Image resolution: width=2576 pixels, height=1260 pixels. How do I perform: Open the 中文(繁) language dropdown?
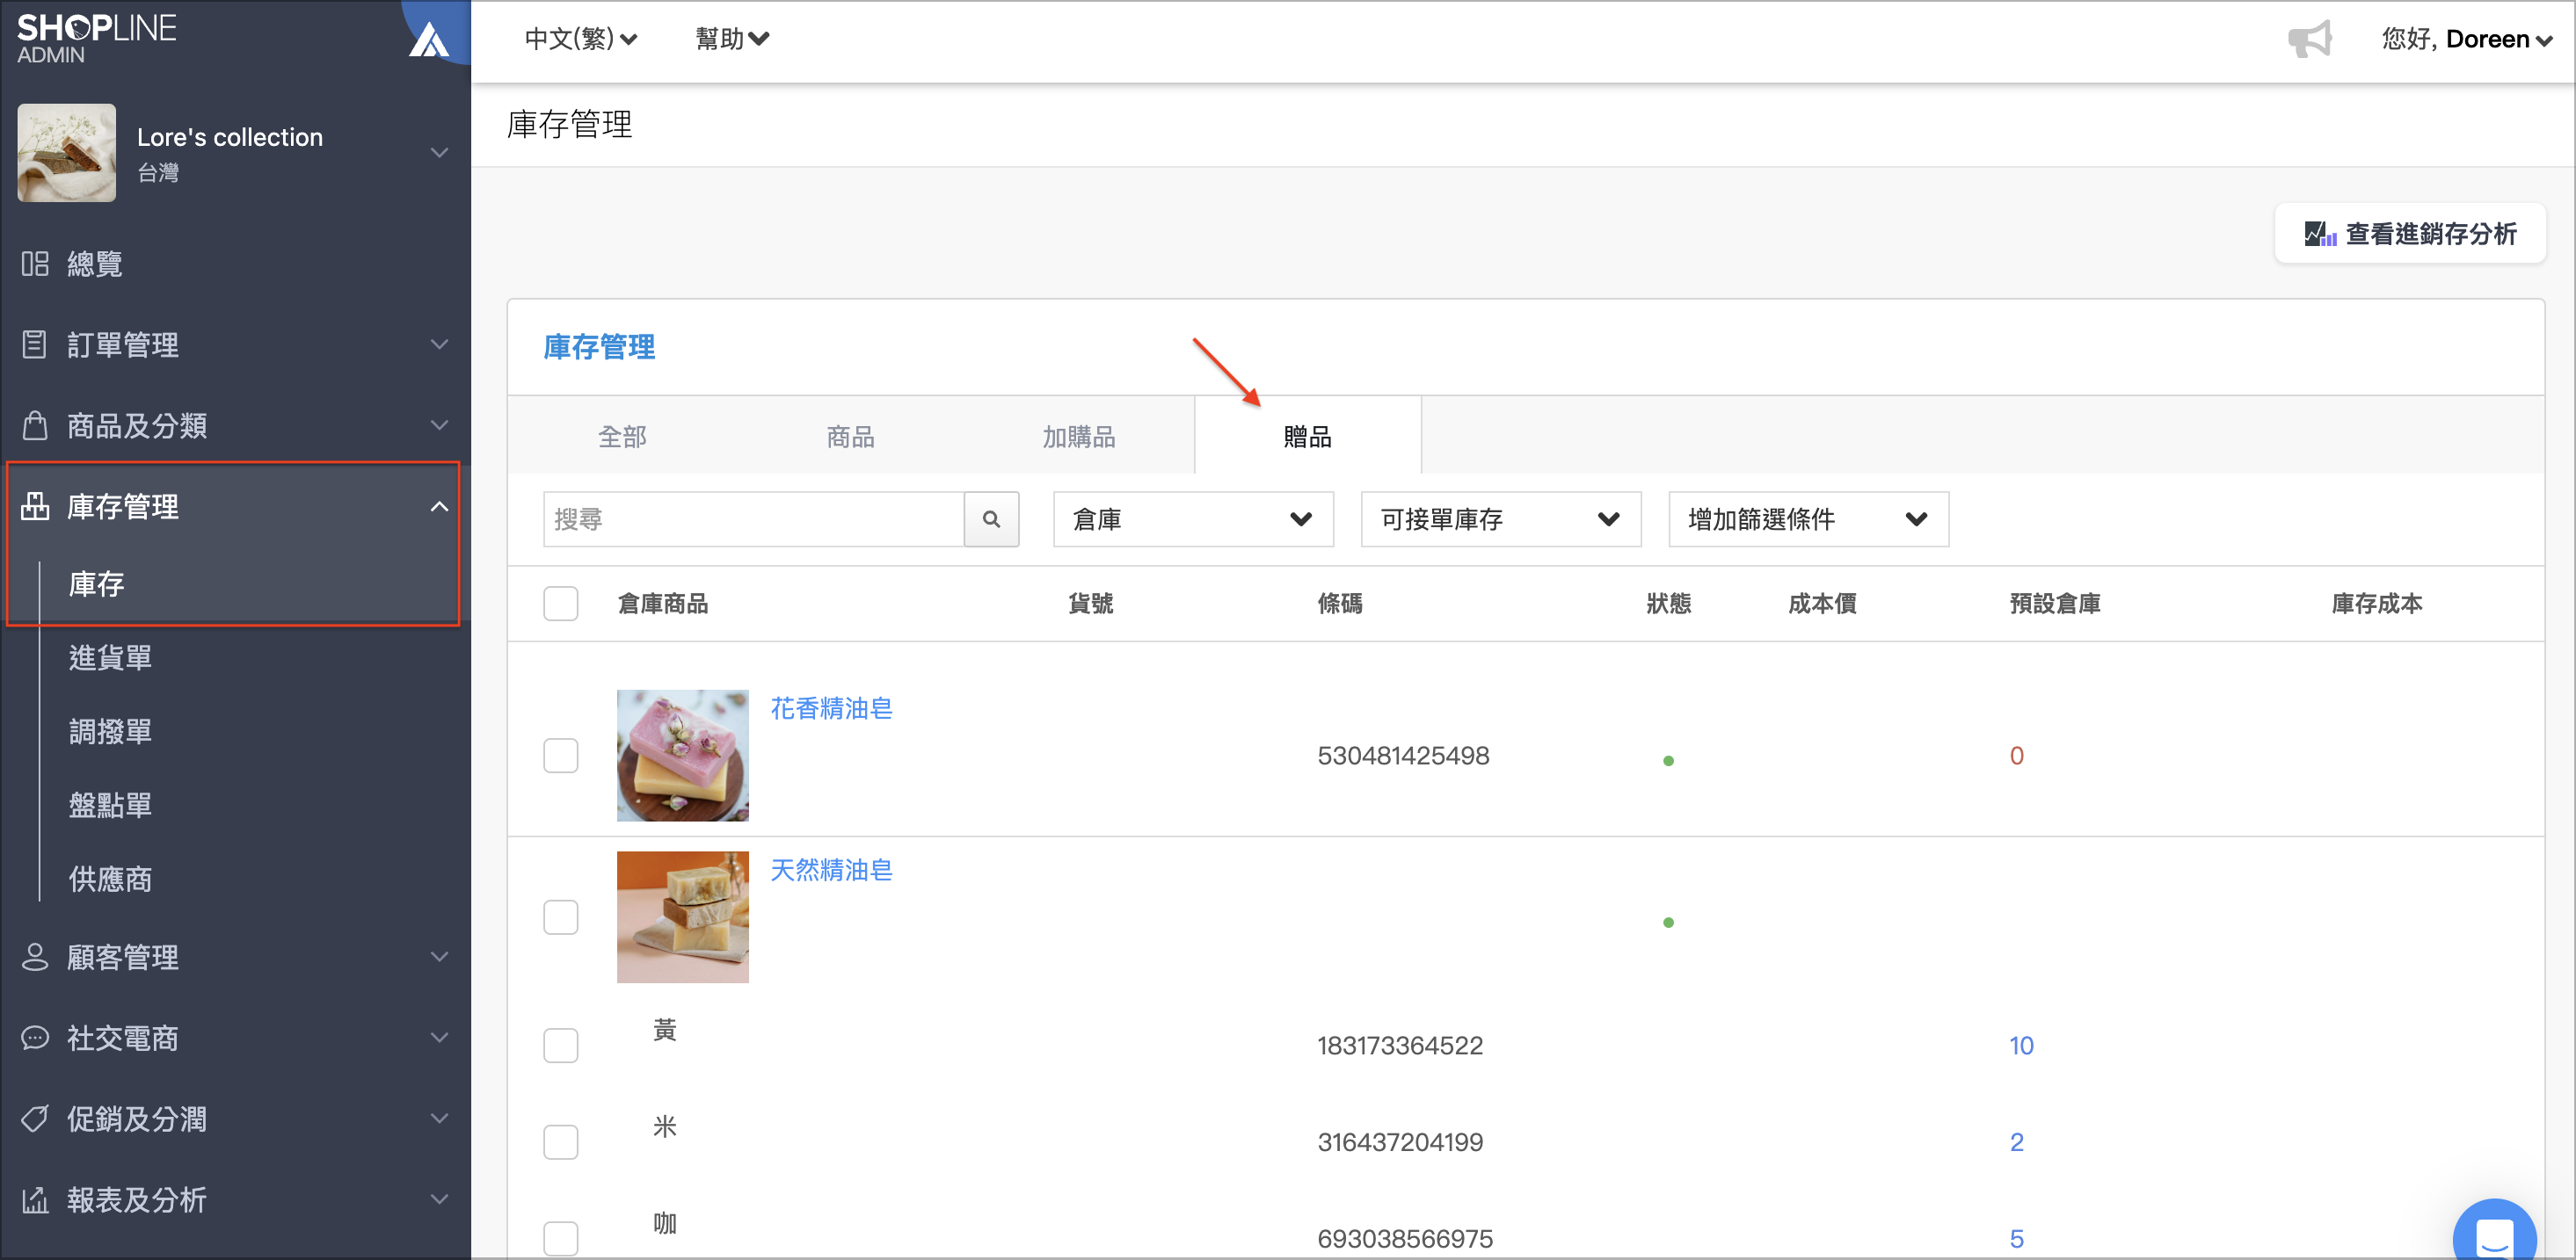[581, 39]
